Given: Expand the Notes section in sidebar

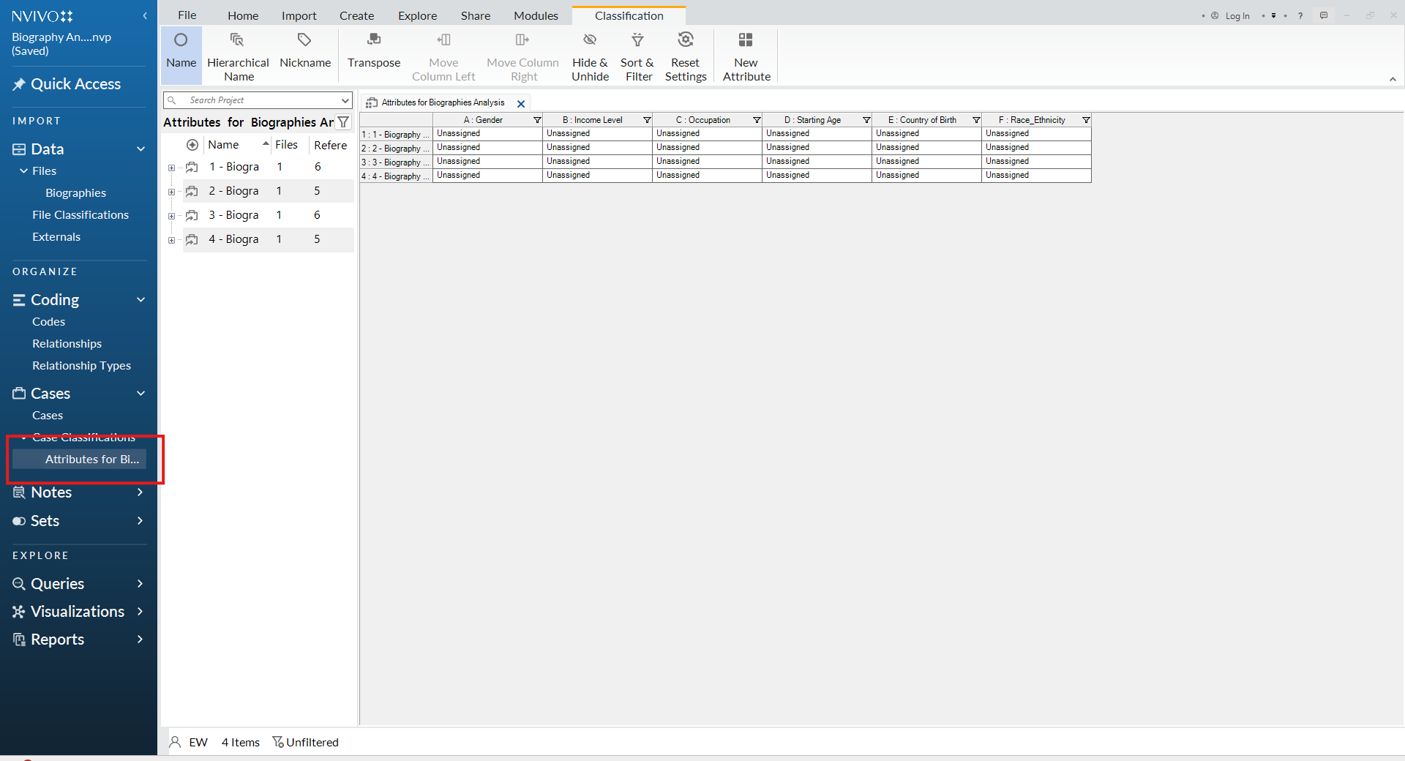Looking at the screenshot, I should coord(140,492).
